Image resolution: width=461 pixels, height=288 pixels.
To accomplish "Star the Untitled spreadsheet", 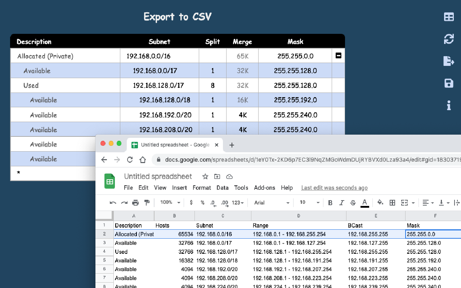I will 205,176.
